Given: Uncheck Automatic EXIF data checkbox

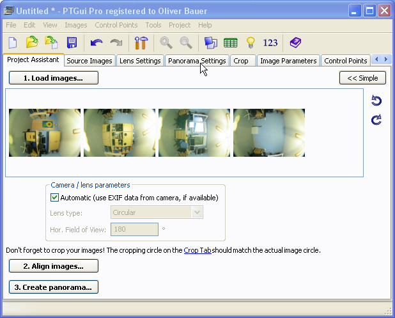Looking at the screenshot, I should tap(54, 198).
